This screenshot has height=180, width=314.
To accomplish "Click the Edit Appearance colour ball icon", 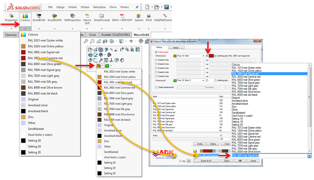I will click(141, 41).
